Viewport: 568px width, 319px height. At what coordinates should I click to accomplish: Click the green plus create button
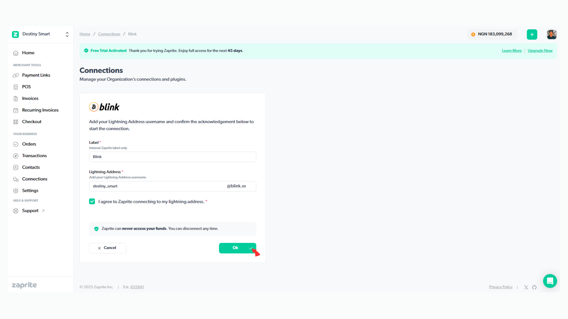click(x=532, y=34)
